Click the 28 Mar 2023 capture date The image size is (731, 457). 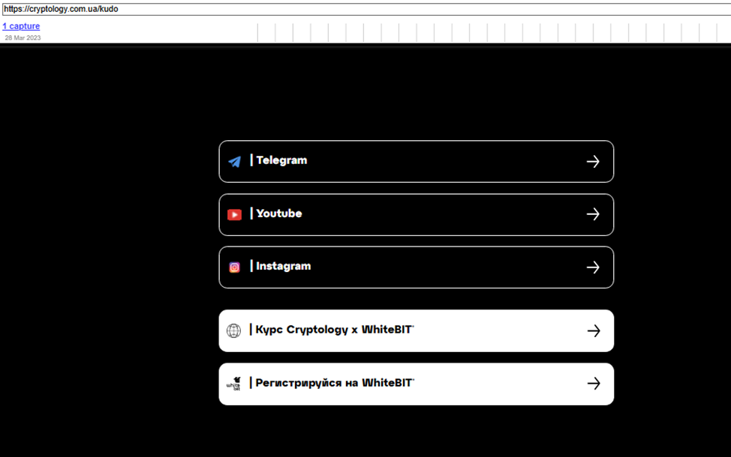tap(23, 37)
